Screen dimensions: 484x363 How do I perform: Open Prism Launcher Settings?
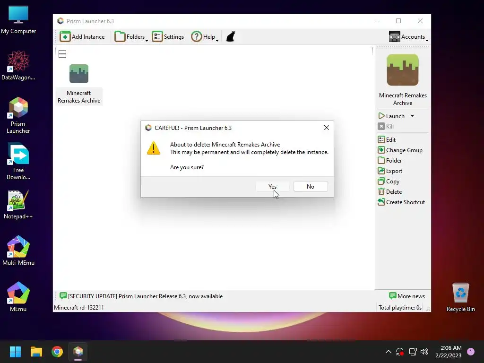coord(168,37)
